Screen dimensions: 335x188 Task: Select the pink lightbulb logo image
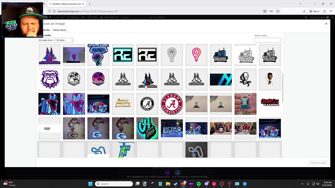pyautogui.click(x=196, y=55)
